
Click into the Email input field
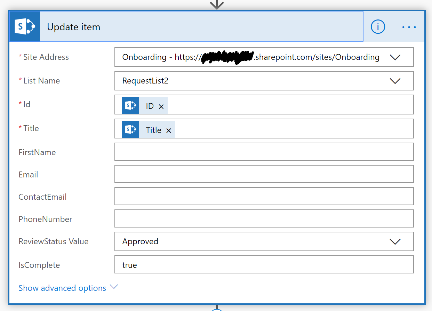click(264, 174)
